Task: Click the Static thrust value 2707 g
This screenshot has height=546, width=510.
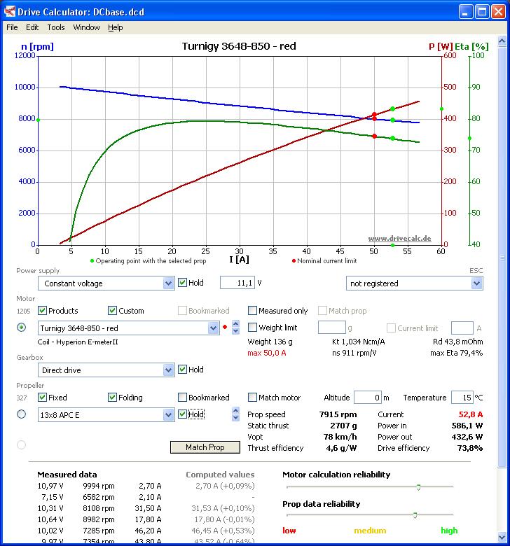Action: pyautogui.click(x=344, y=426)
